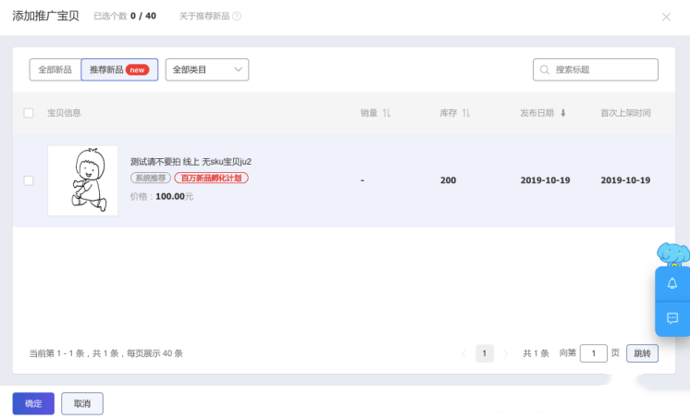Click the 关于推荐新品 link
The width and height of the screenshot is (690, 419).
pyautogui.click(x=204, y=17)
